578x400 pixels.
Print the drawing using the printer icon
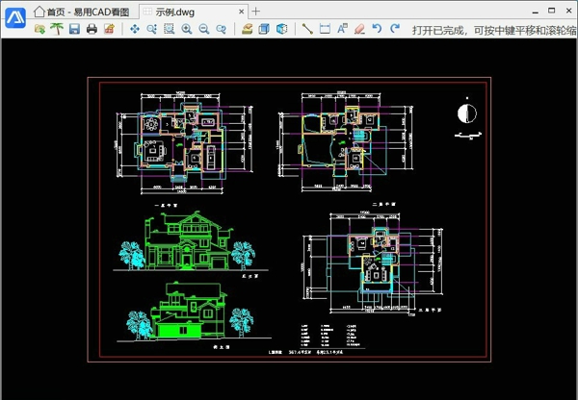(92, 30)
